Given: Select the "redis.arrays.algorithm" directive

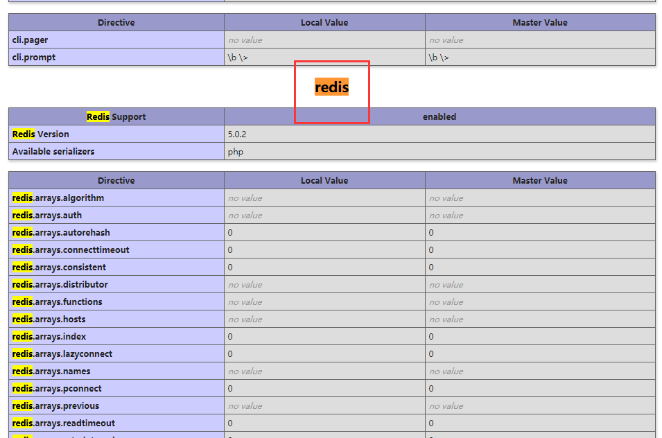Looking at the screenshot, I should coord(58,198).
